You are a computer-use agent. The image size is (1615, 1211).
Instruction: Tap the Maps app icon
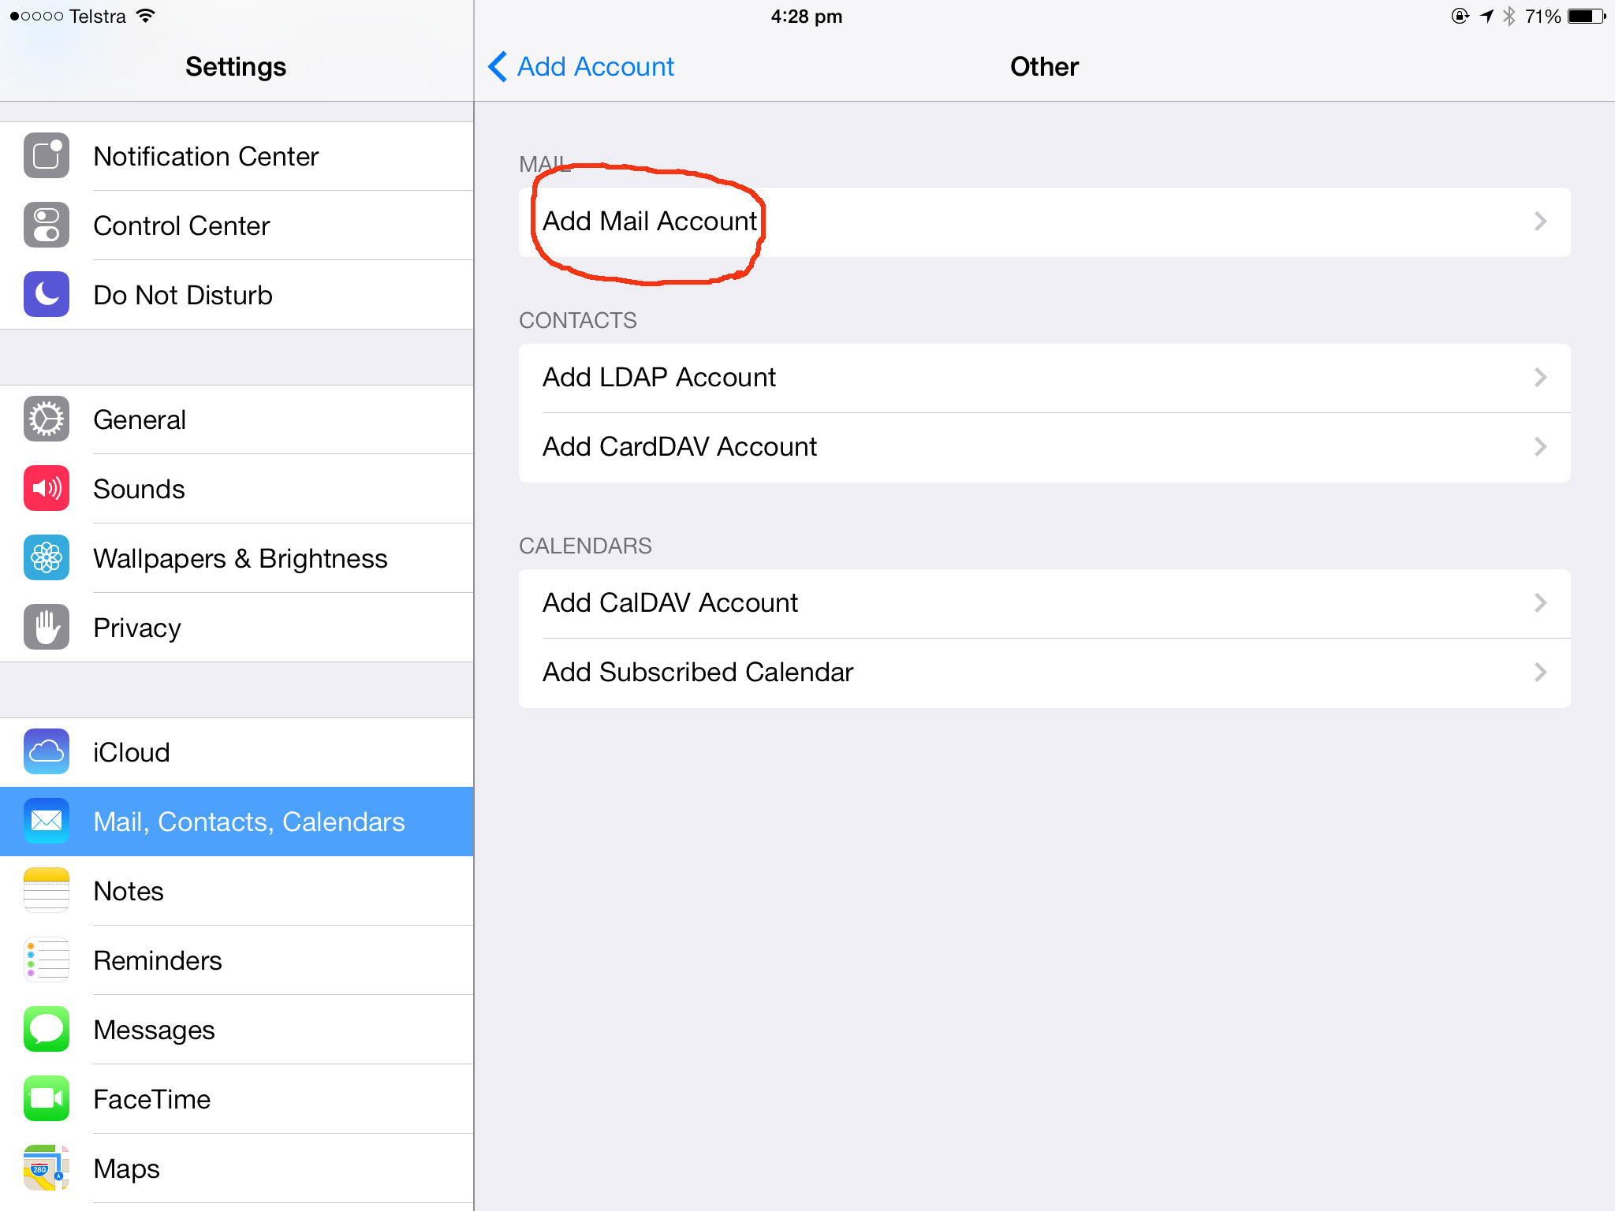point(47,1168)
